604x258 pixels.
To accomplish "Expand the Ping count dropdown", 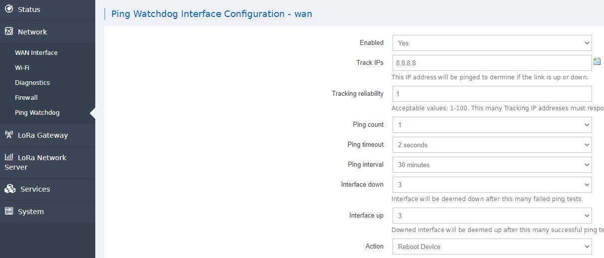I will point(492,125).
